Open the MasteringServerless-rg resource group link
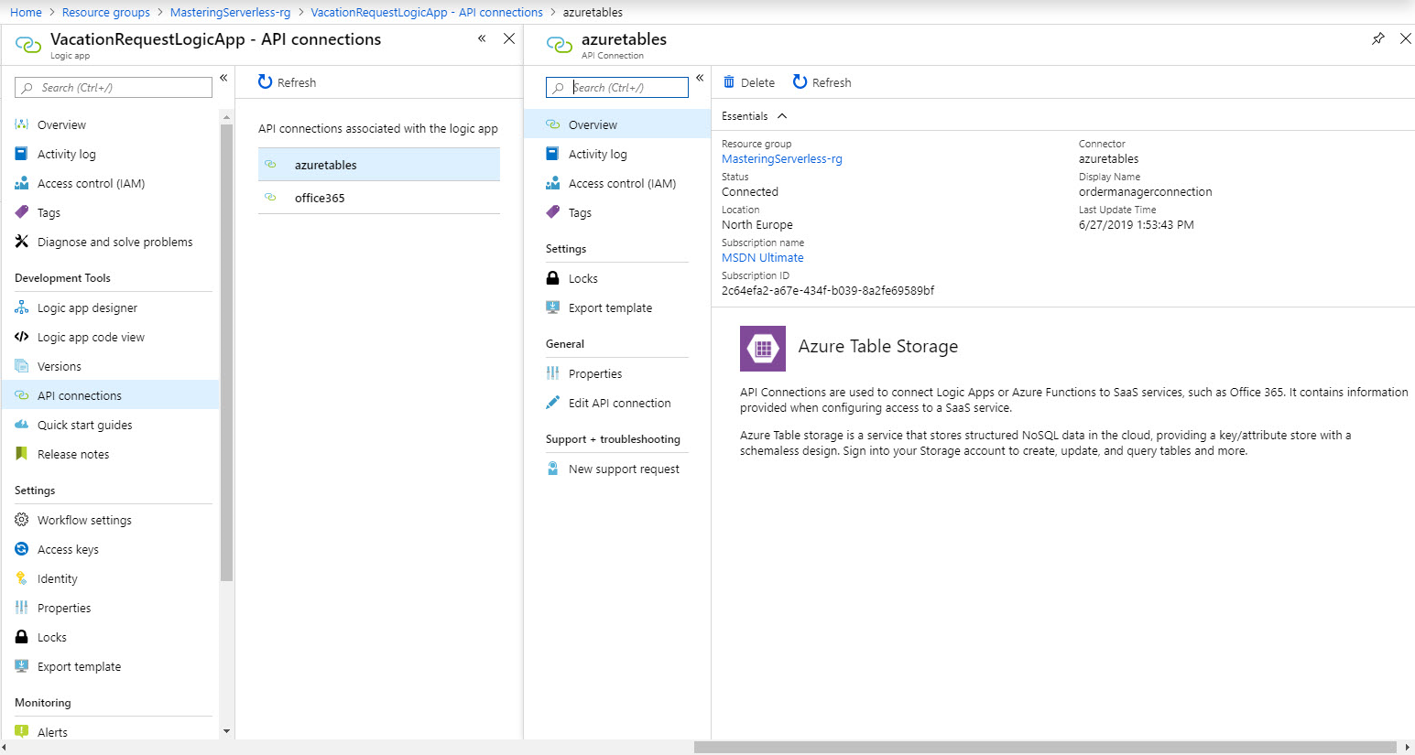Viewport: 1415px width, 755px height. click(x=782, y=158)
